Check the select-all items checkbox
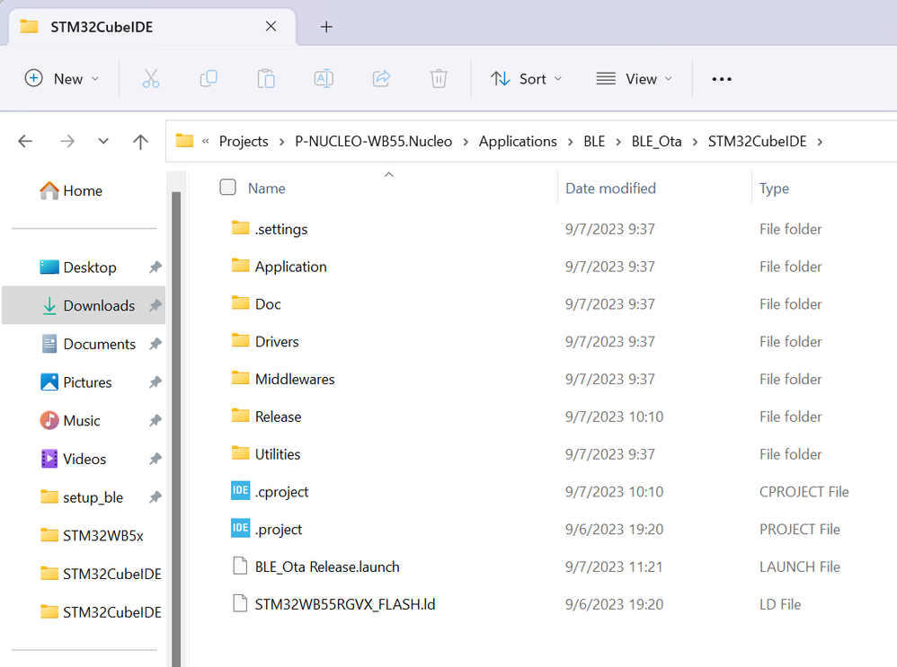 (x=227, y=188)
